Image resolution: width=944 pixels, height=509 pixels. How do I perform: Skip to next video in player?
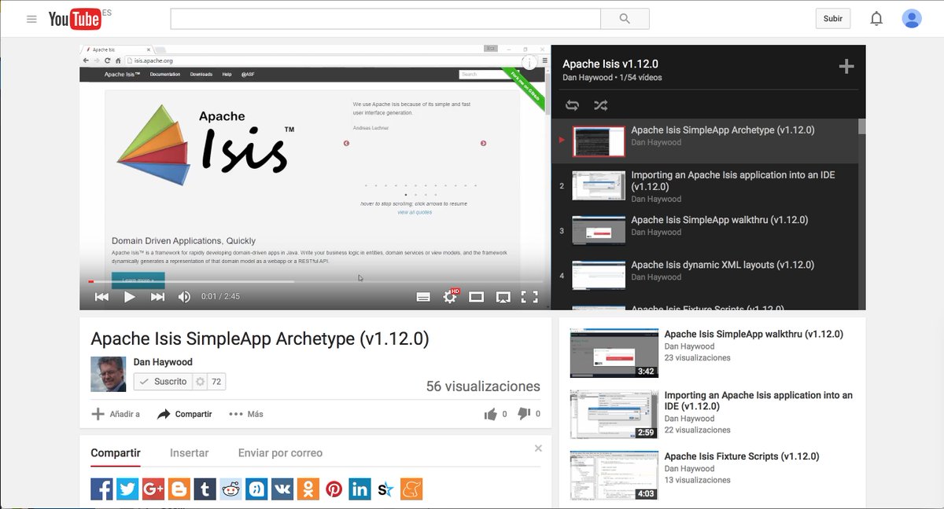click(157, 296)
